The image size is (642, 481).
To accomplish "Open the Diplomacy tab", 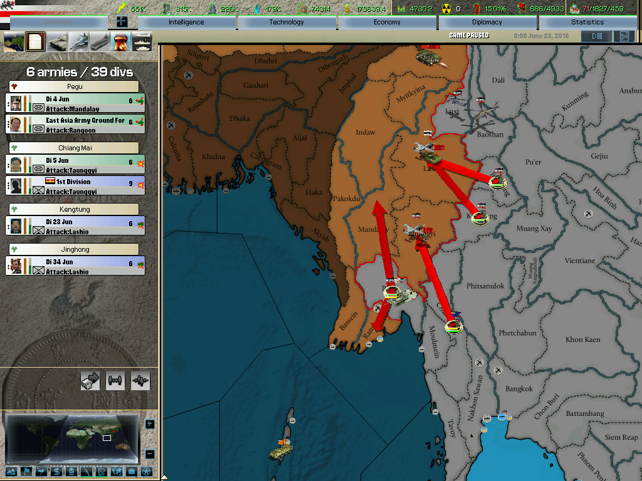I will point(487,22).
